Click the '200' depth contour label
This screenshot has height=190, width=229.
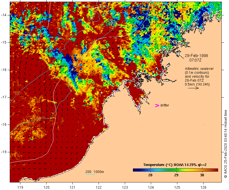coord(88,172)
